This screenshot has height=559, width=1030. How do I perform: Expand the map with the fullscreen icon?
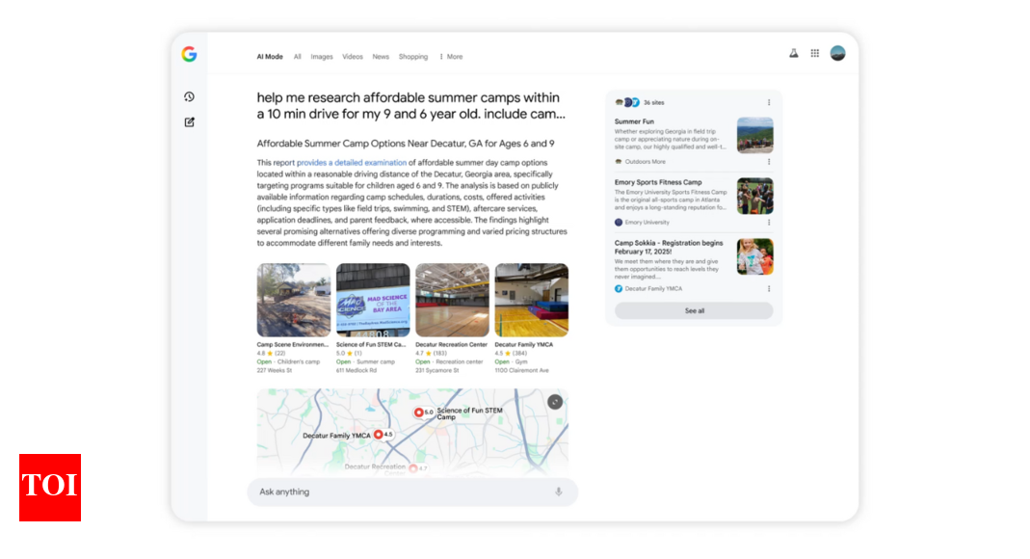(x=555, y=402)
